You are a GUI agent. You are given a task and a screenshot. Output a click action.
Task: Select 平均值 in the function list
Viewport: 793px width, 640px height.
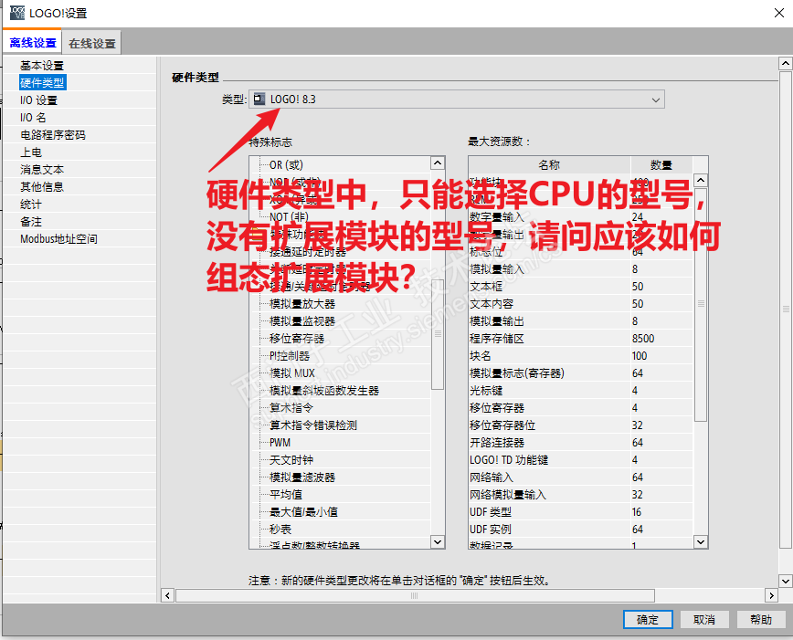[286, 495]
